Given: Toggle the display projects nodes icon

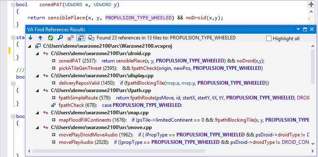Looking at the screenshot, I should point(80,38).
